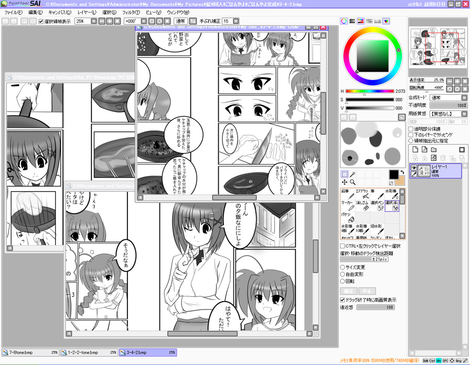Choose the バケツ bucket fill tool

pos(348,217)
